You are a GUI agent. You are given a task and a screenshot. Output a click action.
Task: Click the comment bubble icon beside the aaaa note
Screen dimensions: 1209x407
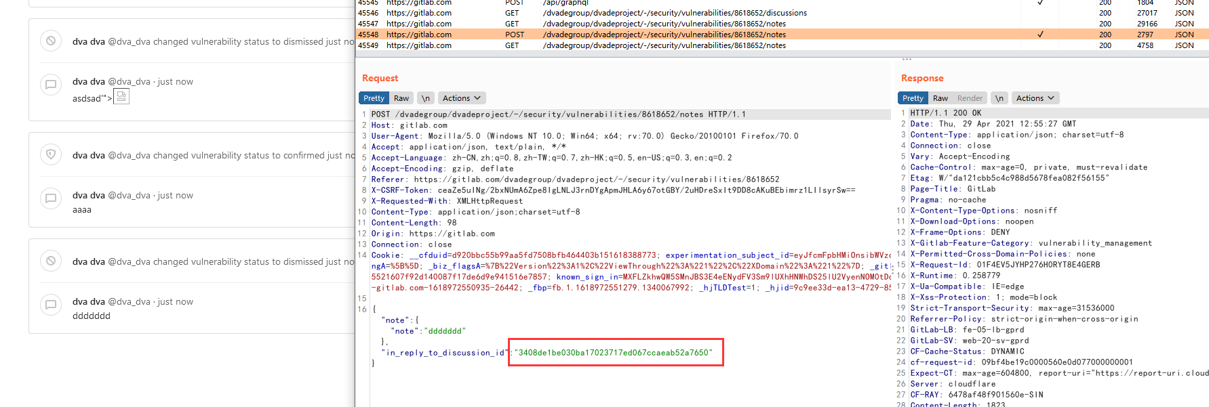(x=50, y=198)
